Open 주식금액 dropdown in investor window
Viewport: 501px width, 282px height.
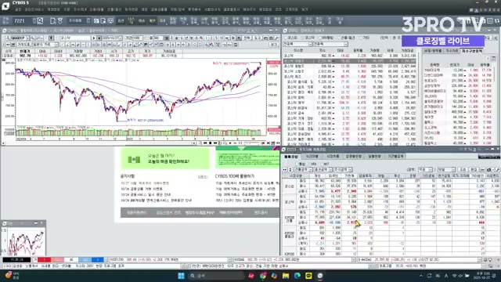[343, 169]
